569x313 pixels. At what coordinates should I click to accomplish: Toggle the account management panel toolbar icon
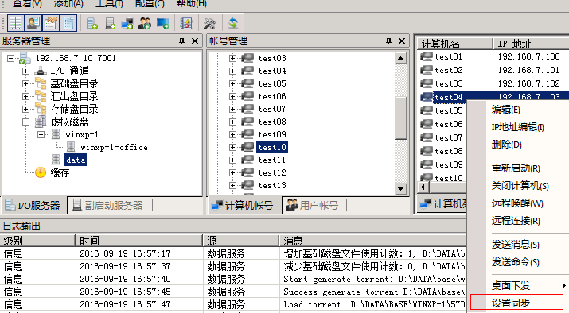[33, 23]
